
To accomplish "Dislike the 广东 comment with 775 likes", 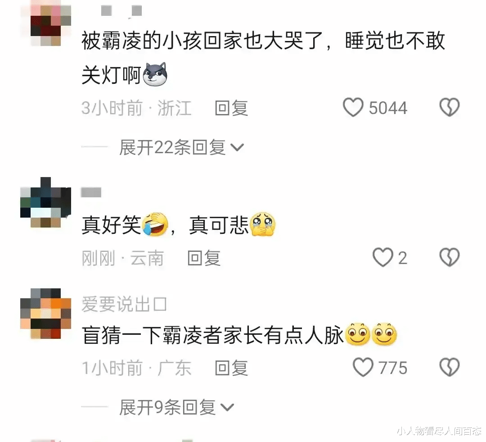I will point(450,367).
